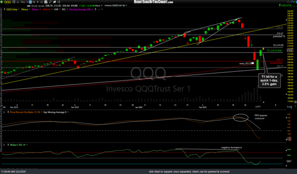Click the 229.07 price level label
297x174 pixels.
pyautogui.click(x=280, y=28)
